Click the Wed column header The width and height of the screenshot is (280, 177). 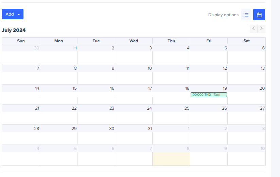pyautogui.click(x=134, y=41)
